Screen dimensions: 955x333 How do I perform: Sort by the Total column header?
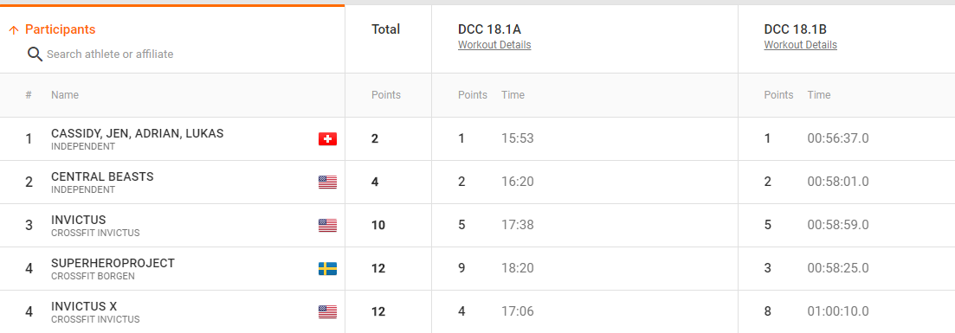coord(385,29)
